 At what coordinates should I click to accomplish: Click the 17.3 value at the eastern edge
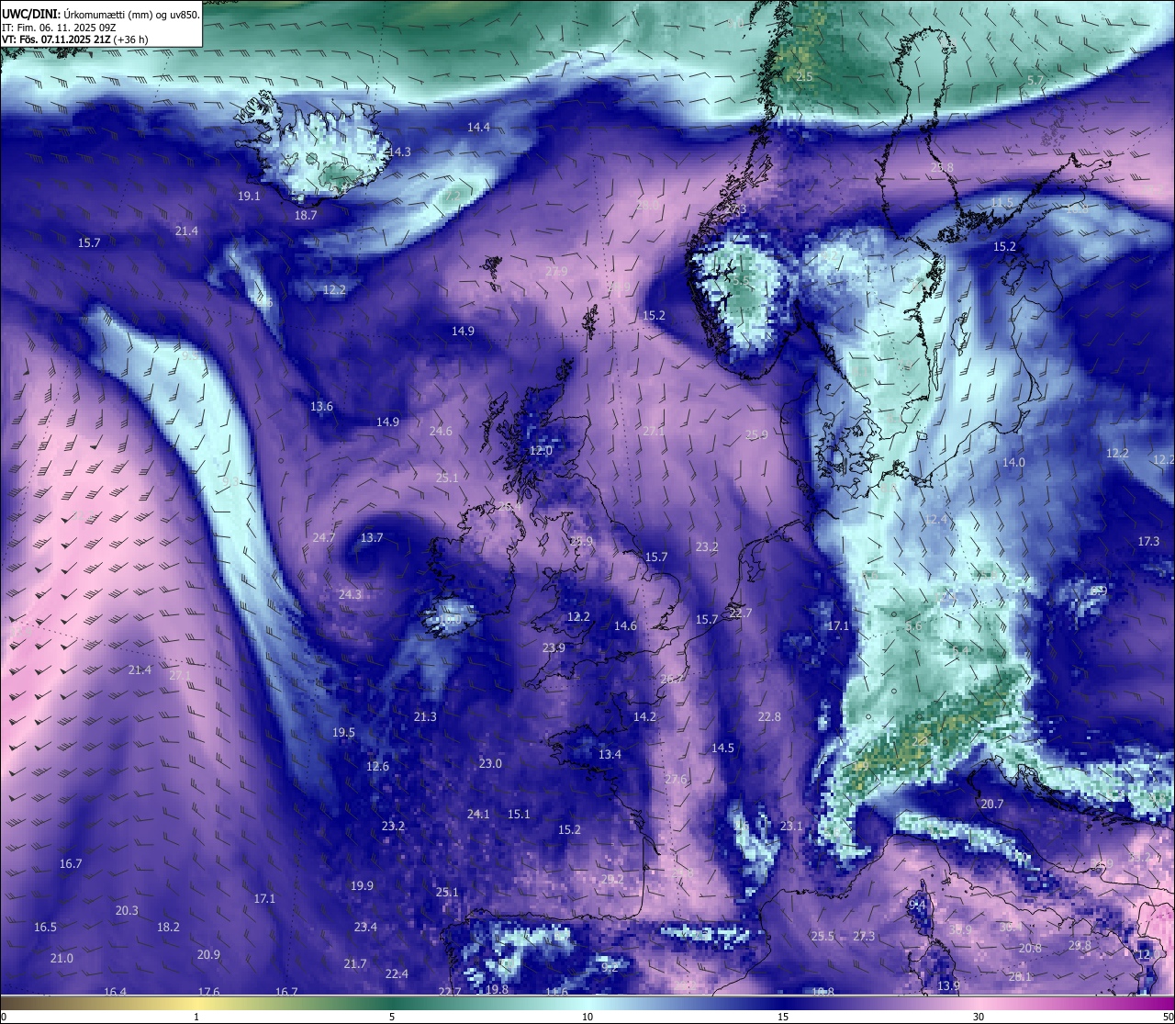pyautogui.click(x=1148, y=541)
